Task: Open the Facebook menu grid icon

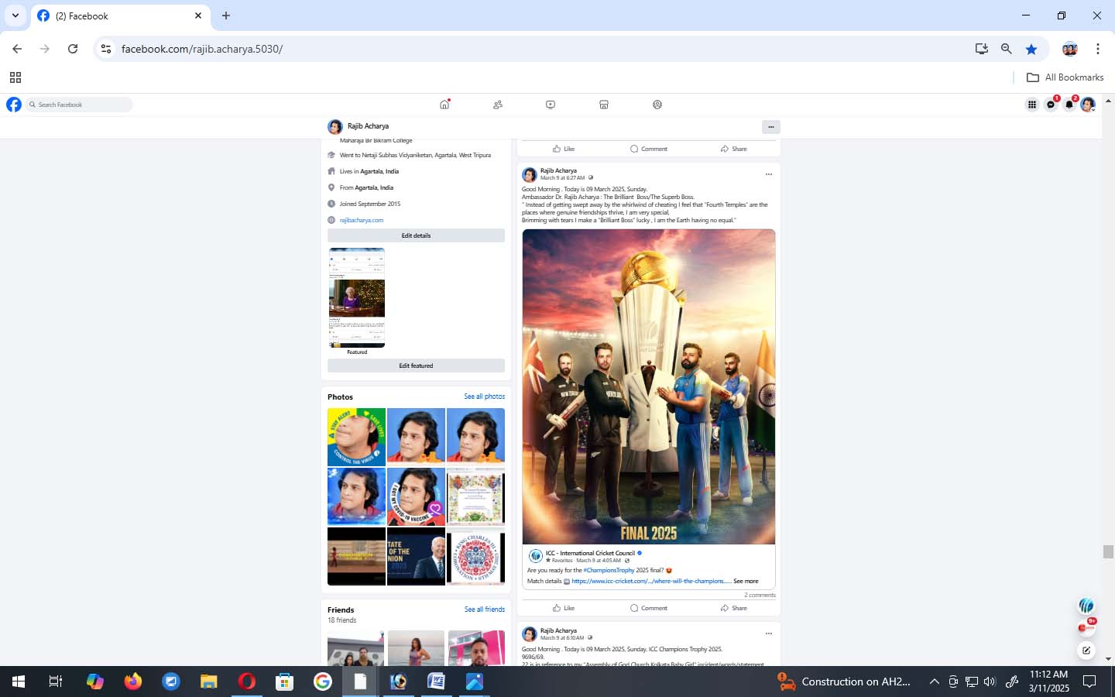Action: (x=1032, y=105)
